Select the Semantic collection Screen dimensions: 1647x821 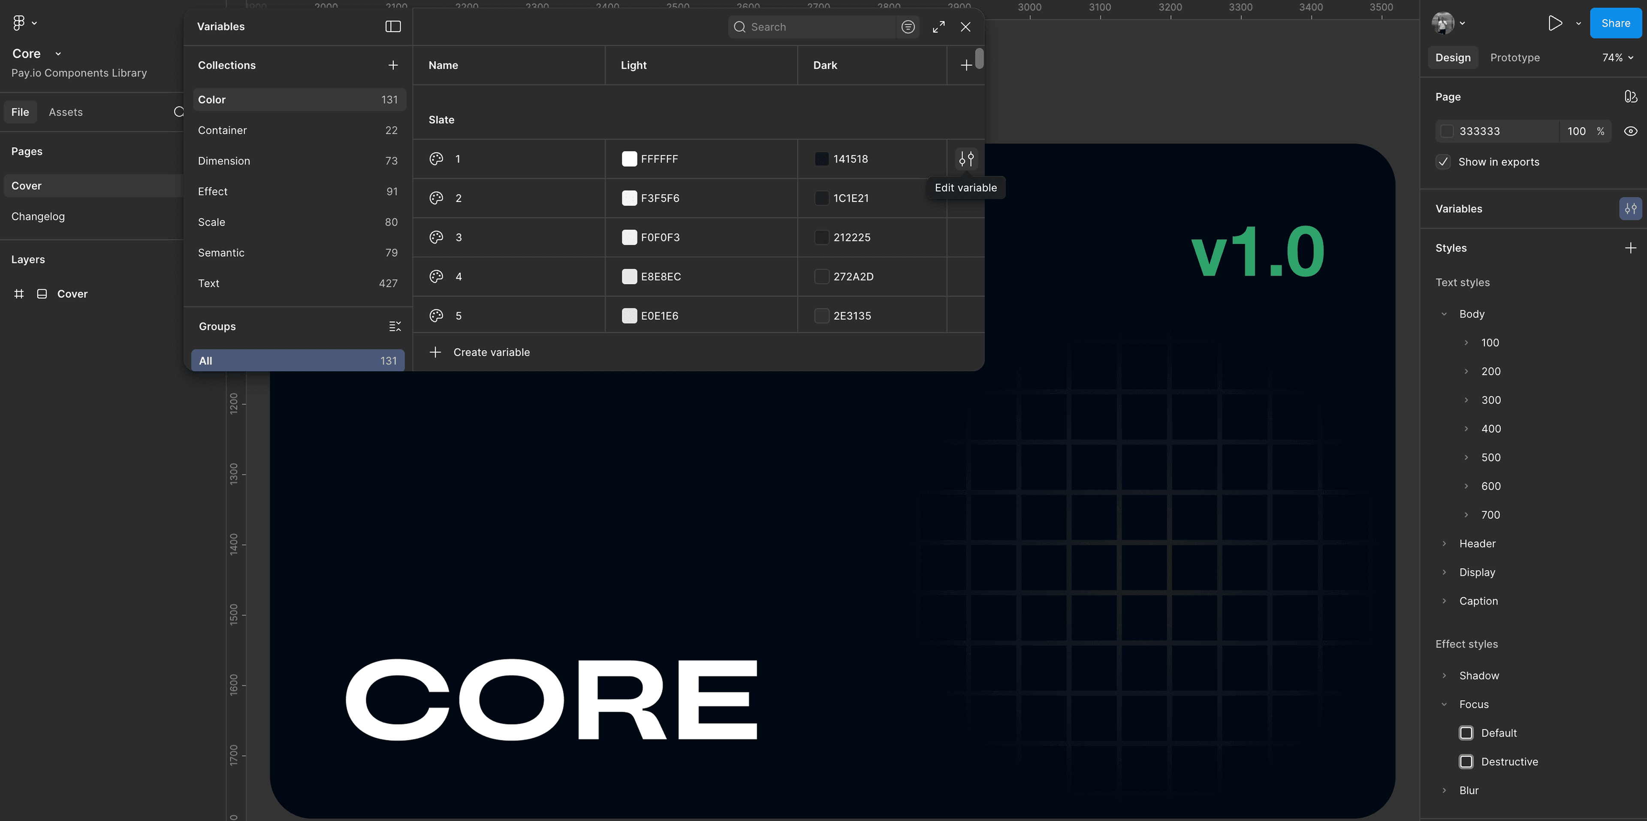point(220,253)
